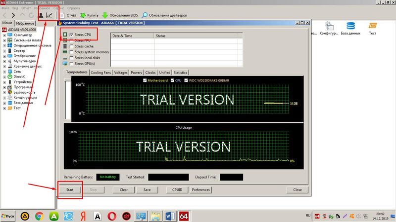
Task: Toggle the Stress CPU checkbox
Action: [71, 35]
